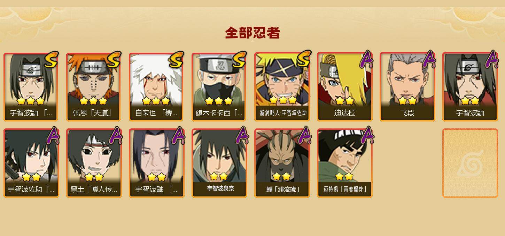
Task: Select the 佩恩「天道」 ninja card
Action: point(94,87)
